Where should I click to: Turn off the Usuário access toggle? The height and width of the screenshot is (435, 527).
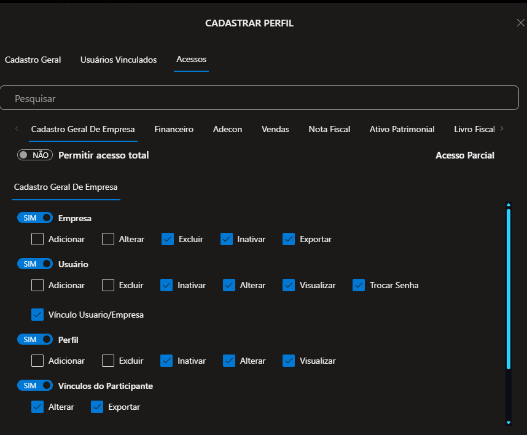(35, 264)
